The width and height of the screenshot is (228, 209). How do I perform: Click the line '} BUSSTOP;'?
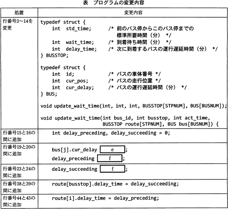[x=54, y=55]
